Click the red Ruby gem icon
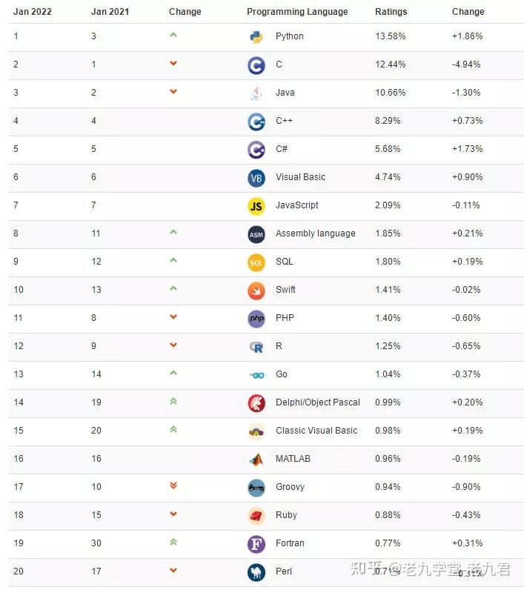 (256, 516)
